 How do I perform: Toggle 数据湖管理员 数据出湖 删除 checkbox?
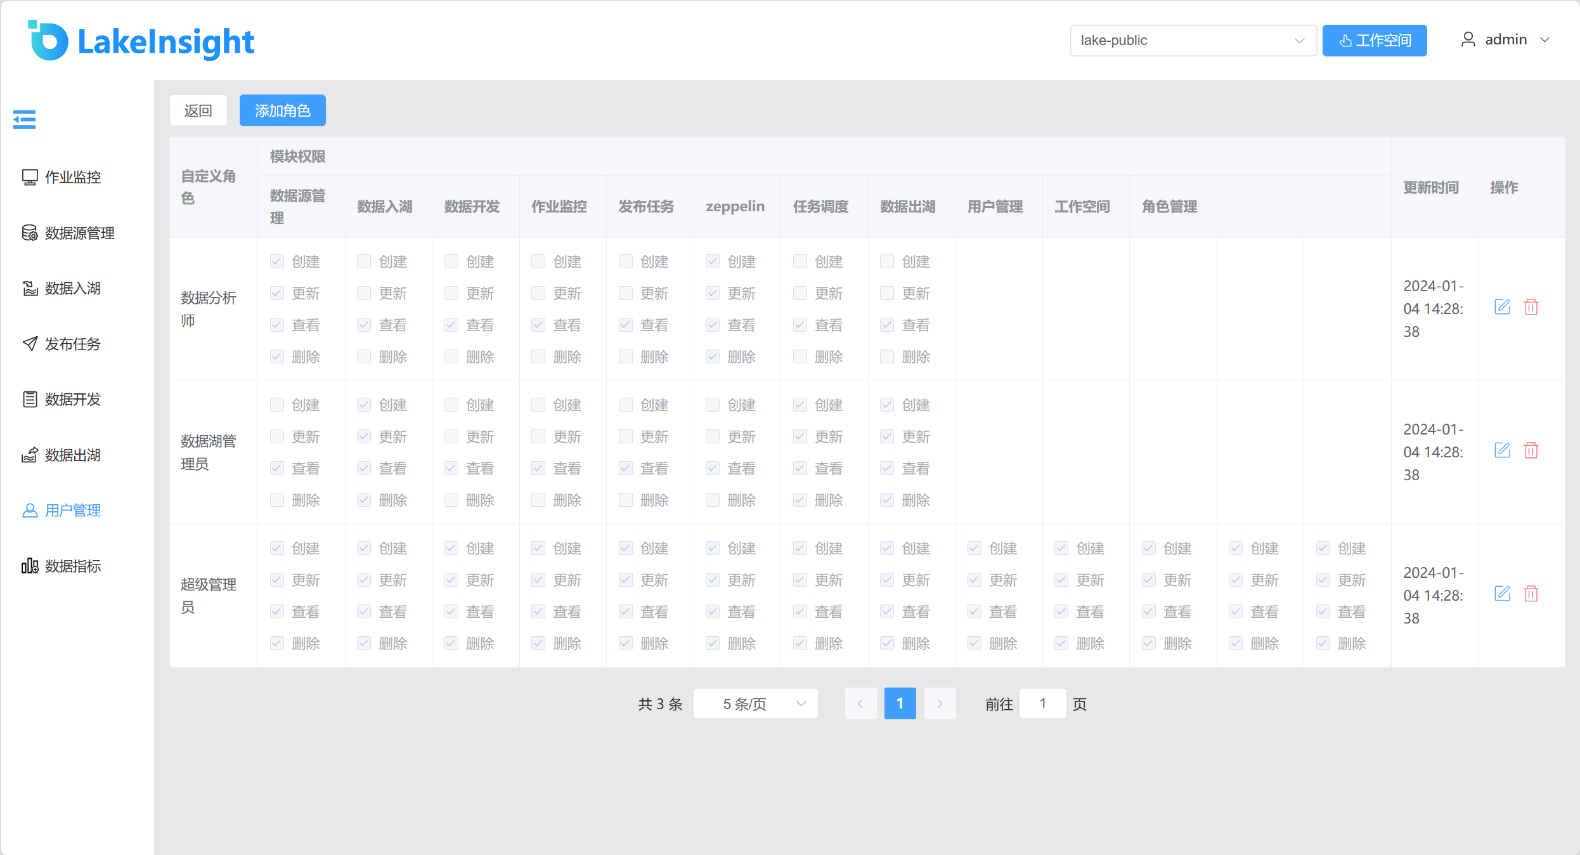tap(887, 500)
